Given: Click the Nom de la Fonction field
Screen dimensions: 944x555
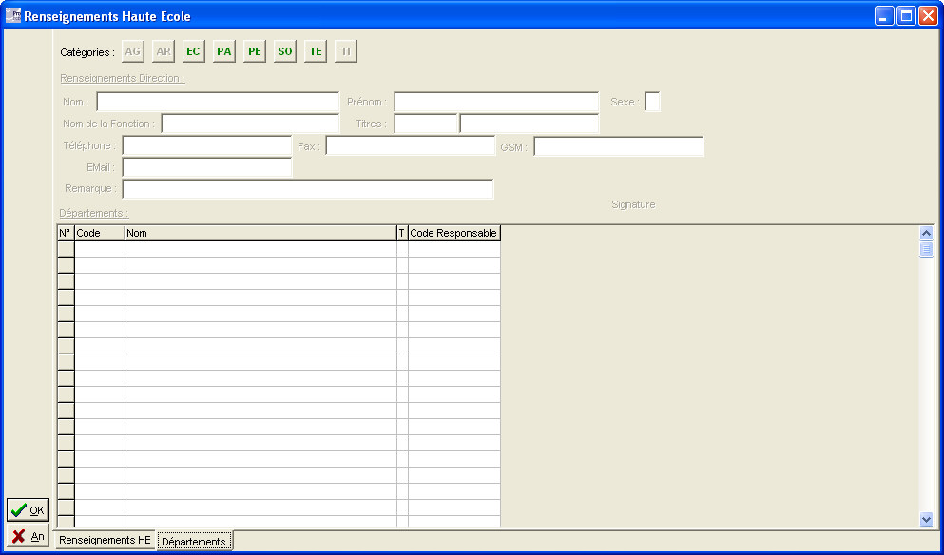Looking at the screenshot, I should click(x=250, y=124).
